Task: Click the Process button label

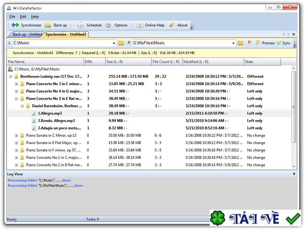Action: [268, 43]
